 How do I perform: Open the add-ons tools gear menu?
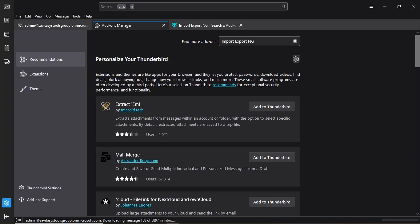click(x=296, y=59)
